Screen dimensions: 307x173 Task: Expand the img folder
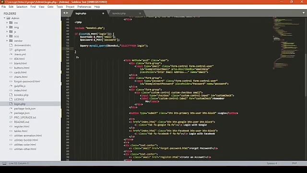7,27
